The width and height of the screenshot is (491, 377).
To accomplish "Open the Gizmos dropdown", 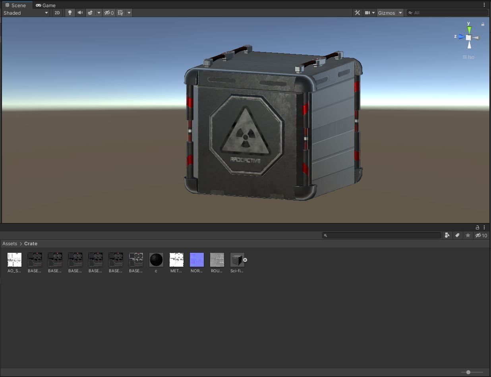I will click(387, 12).
